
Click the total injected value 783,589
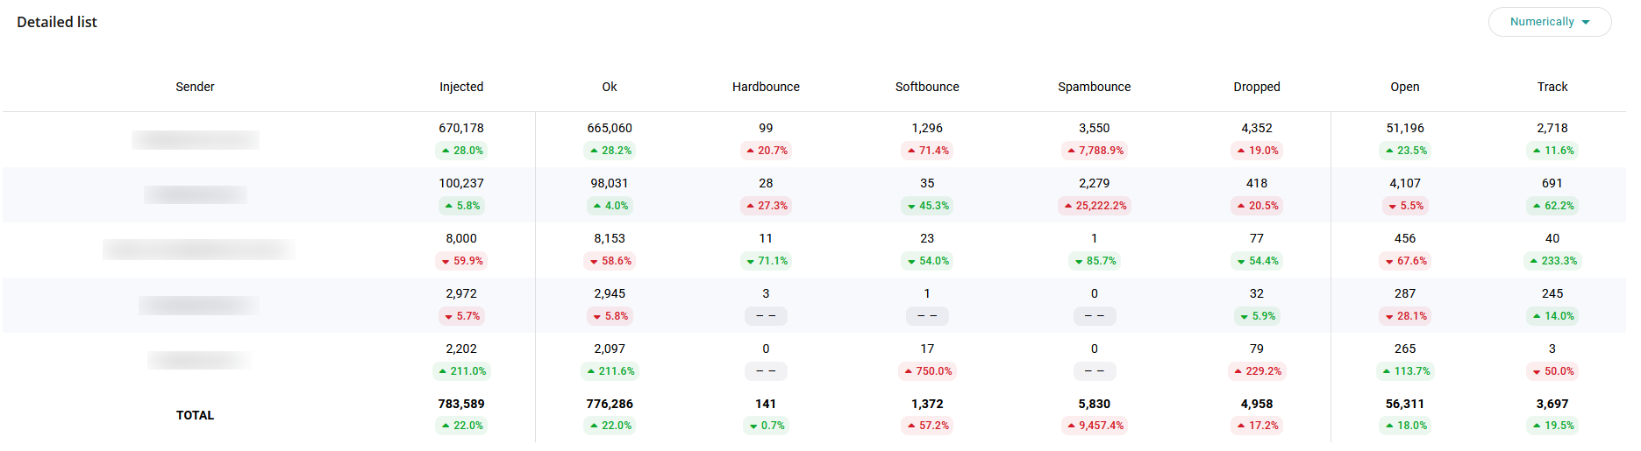pyautogui.click(x=461, y=404)
